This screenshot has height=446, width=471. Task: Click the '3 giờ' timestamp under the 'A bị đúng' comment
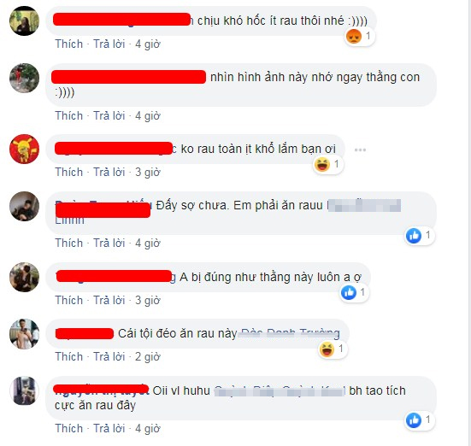148,301
